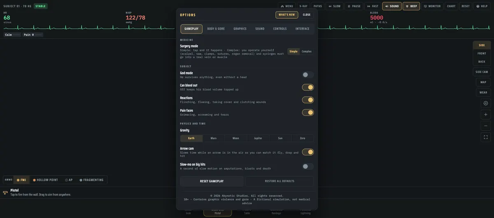Image resolution: width=494 pixels, height=218 pixels.
Task: Open the Graphics tab
Action: pos(240,29)
